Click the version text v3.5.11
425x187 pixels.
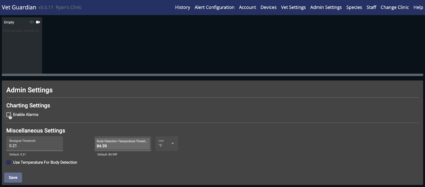(x=46, y=7)
